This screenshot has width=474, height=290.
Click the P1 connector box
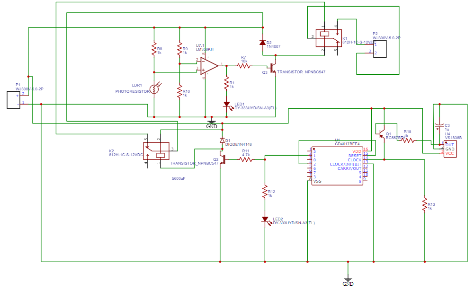click(x=14, y=100)
